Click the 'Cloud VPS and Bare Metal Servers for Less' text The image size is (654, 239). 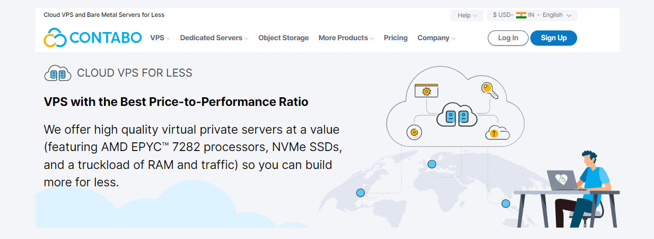[104, 15]
